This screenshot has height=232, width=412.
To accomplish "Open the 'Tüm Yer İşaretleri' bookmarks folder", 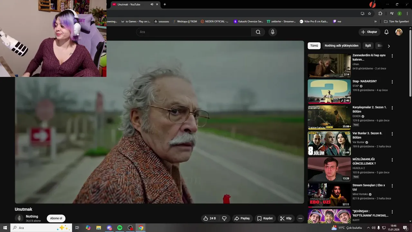I will coord(397,22).
